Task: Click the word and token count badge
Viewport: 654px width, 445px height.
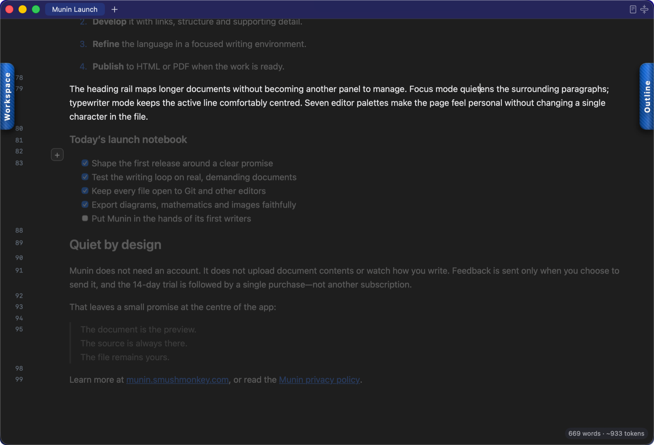Action: 606,434
